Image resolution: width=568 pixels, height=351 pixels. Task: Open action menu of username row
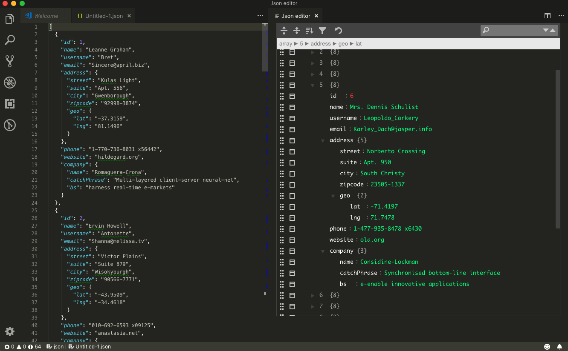[x=292, y=118]
